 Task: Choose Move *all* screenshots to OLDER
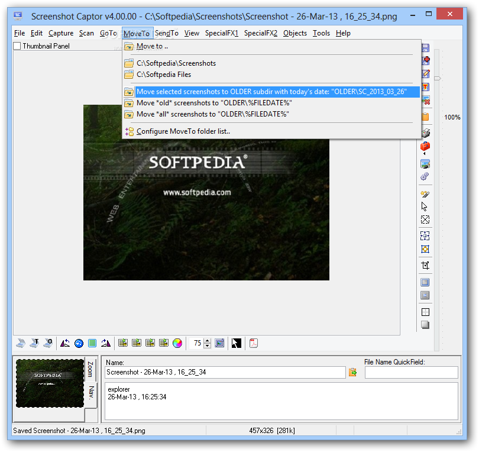(271, 114)
